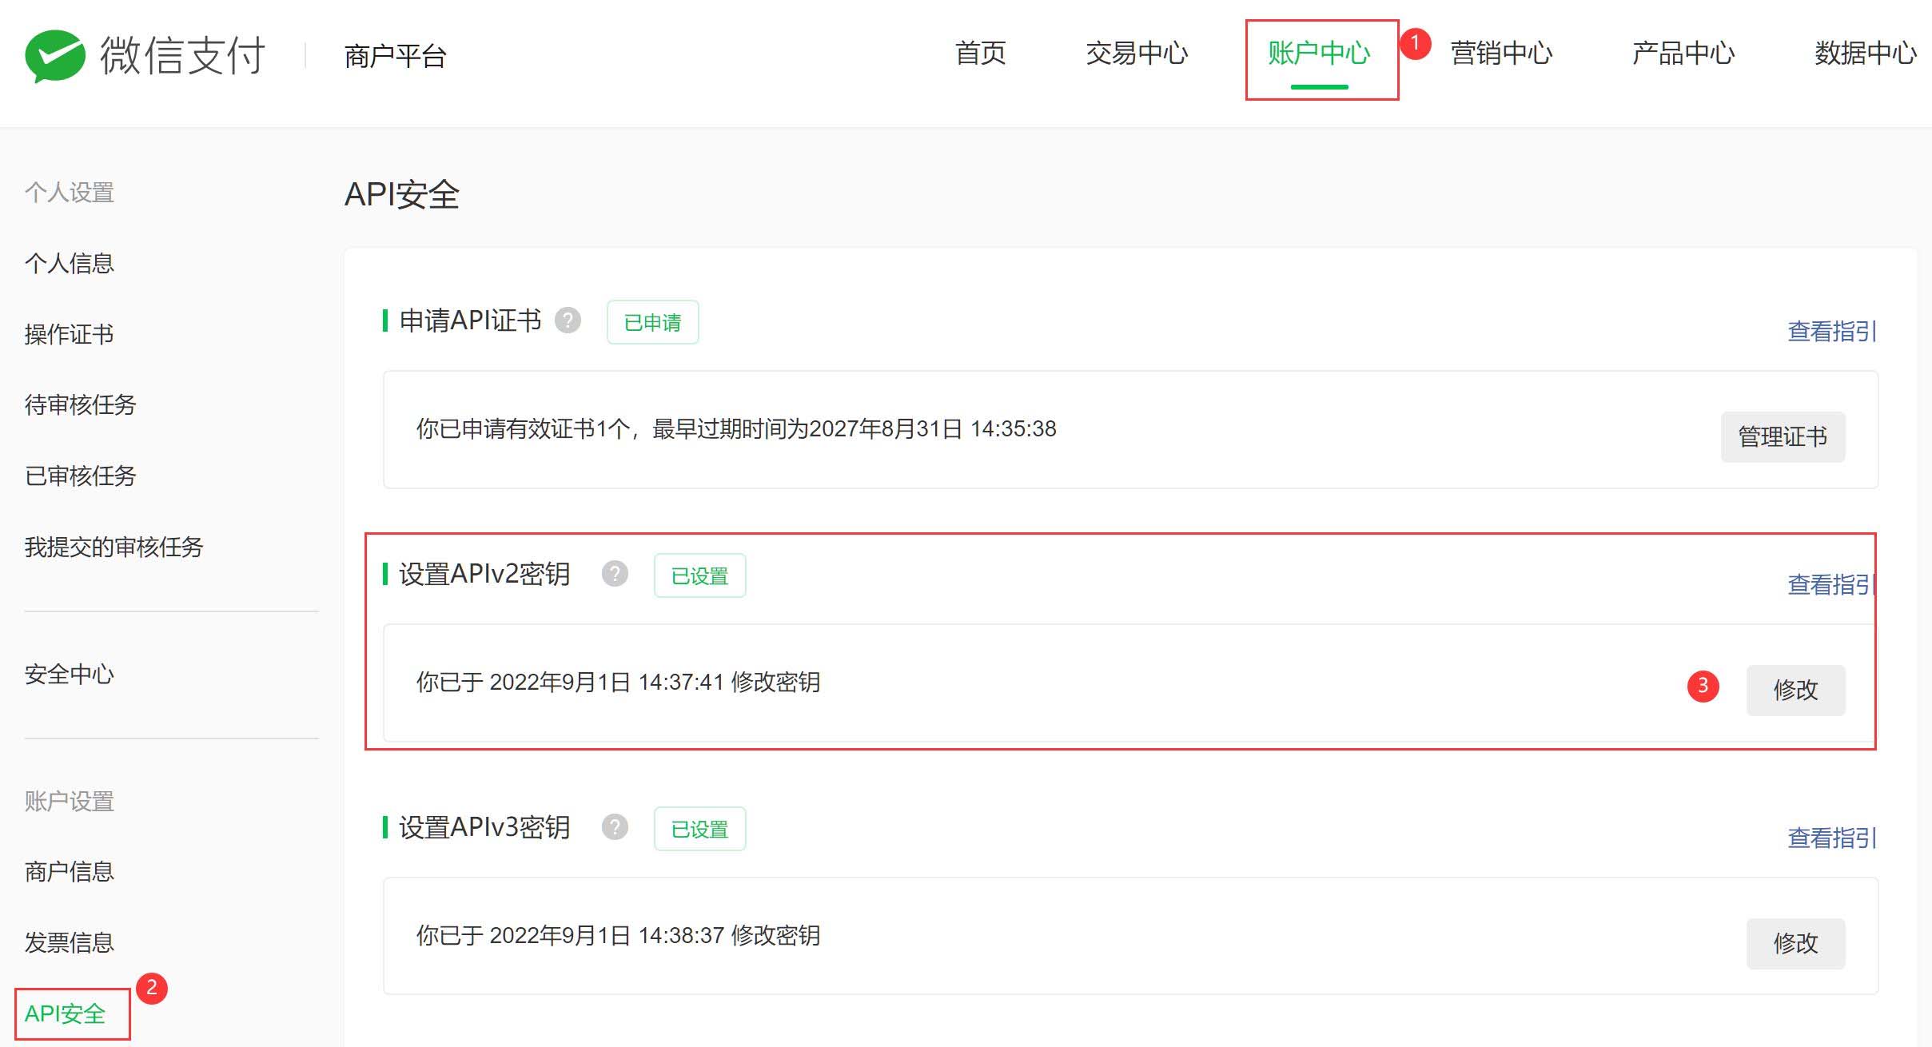
Task: Select 个人信息 in the sidebar
Action: (70, 263)
